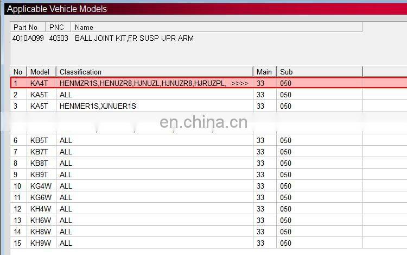The image size is (407, 255).
Task: Click the BALL JOINT KIT,FR SUSP UPR ARM name
Action: [134, 38]
